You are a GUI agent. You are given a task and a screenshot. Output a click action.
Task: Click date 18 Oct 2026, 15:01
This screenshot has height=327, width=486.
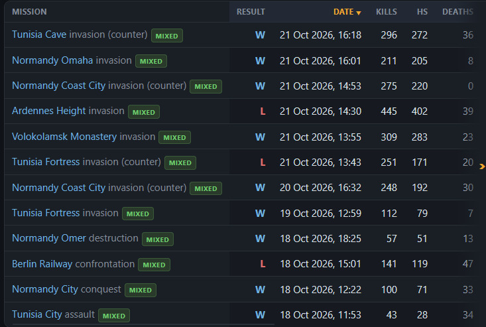click(320, 264)
